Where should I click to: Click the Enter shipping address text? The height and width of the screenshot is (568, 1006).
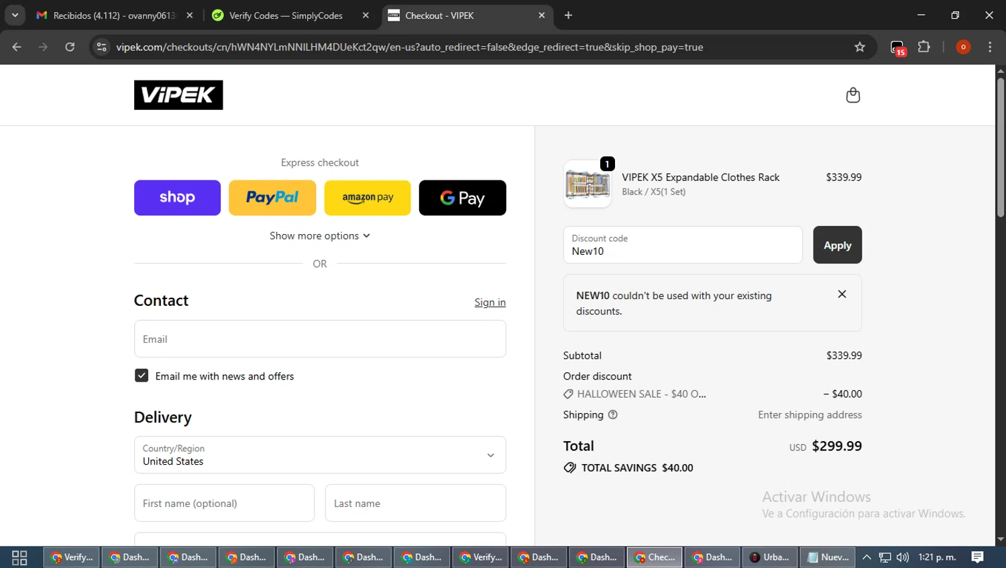[x=810, y=415]
